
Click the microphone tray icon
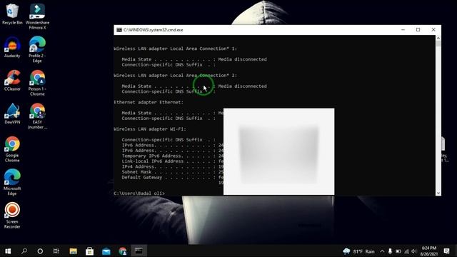(x=390, y=251)
